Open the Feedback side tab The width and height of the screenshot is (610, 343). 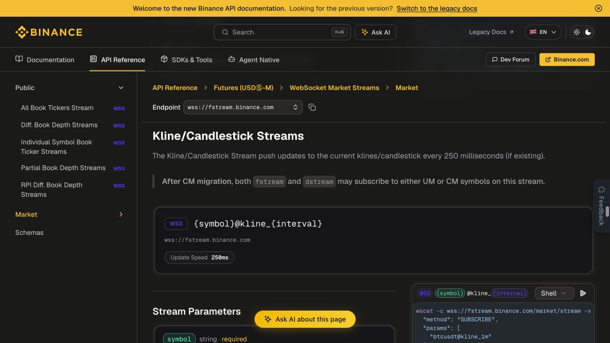601,206
